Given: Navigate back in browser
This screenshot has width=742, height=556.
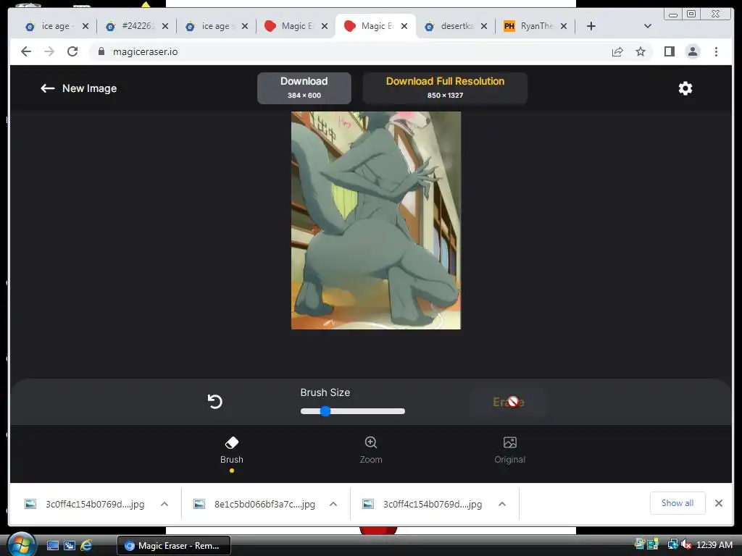Looking at the screenshot, I should (26, 51).
